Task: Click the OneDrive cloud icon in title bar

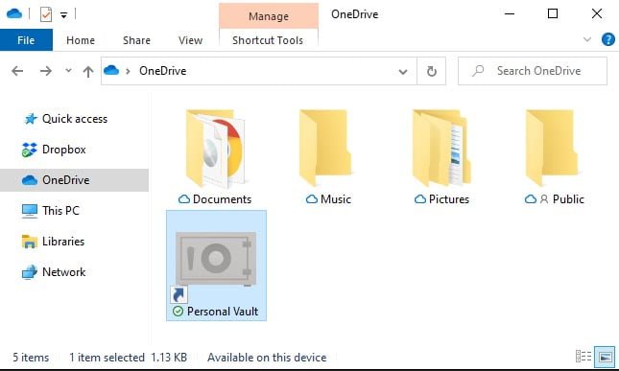Action: (x=14, y=13)
